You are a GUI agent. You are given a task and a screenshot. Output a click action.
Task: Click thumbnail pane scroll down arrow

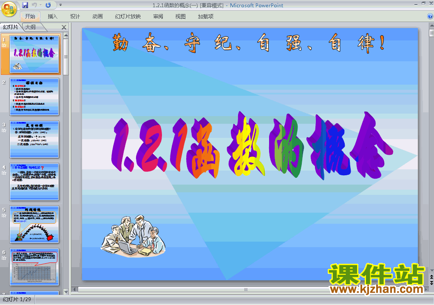pos(66,292)
